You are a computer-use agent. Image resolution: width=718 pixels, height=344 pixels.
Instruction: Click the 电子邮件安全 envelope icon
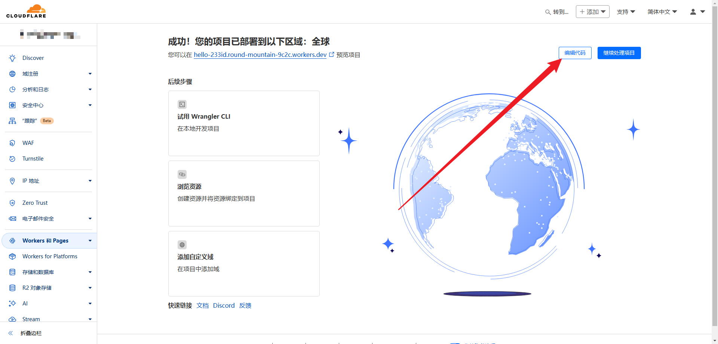(12, 219)
